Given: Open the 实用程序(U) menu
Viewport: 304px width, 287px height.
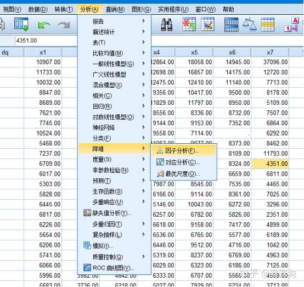Looking at the screenshot, I should point(173,9).
